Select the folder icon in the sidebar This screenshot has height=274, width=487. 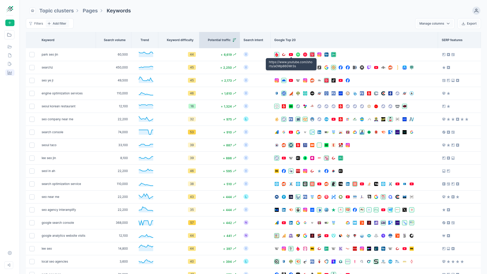9,35
